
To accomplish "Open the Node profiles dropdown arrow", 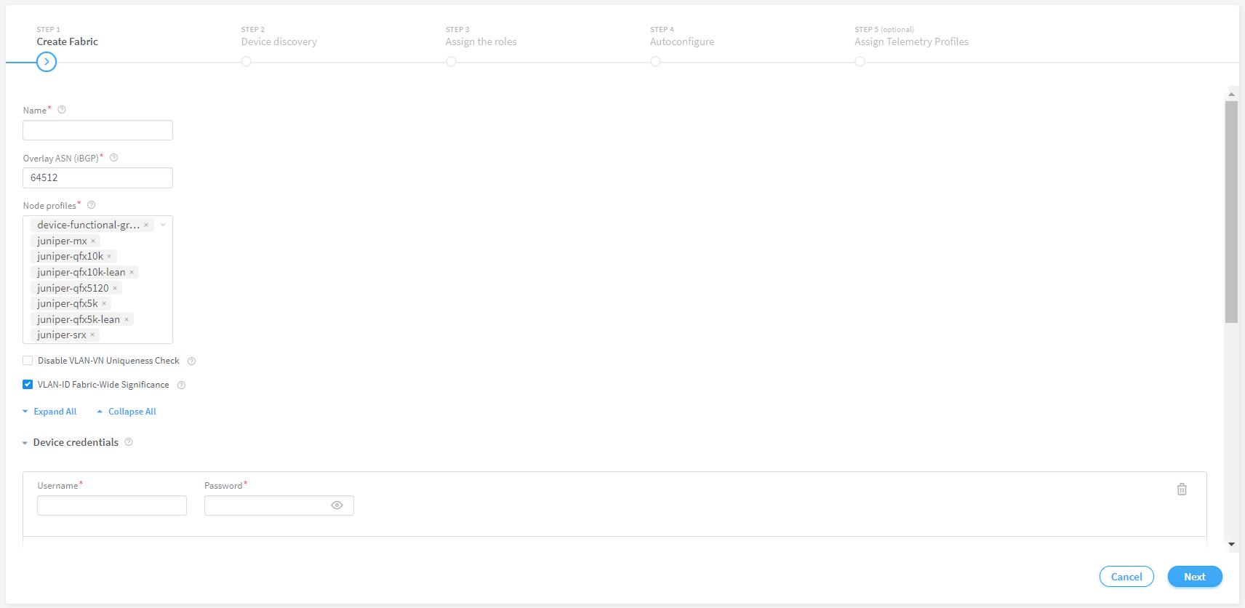I will (x=163, y=225).
